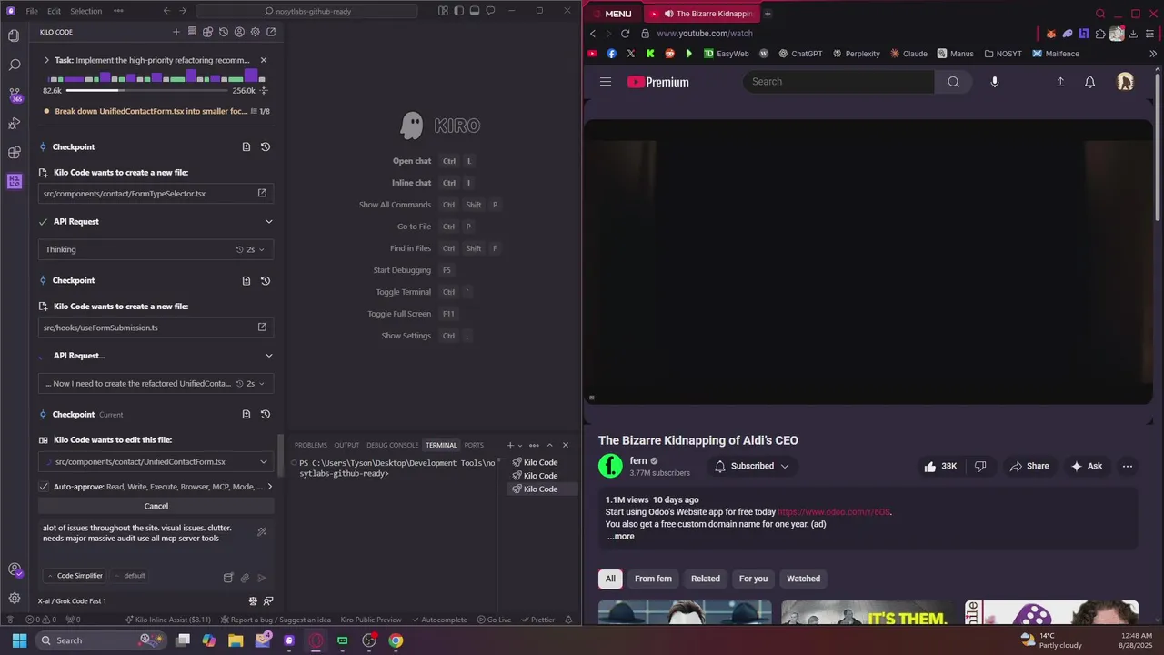Open new terminal launch profile dropdown arrow
The image size is (1164, 655).
tap(521, 445)
